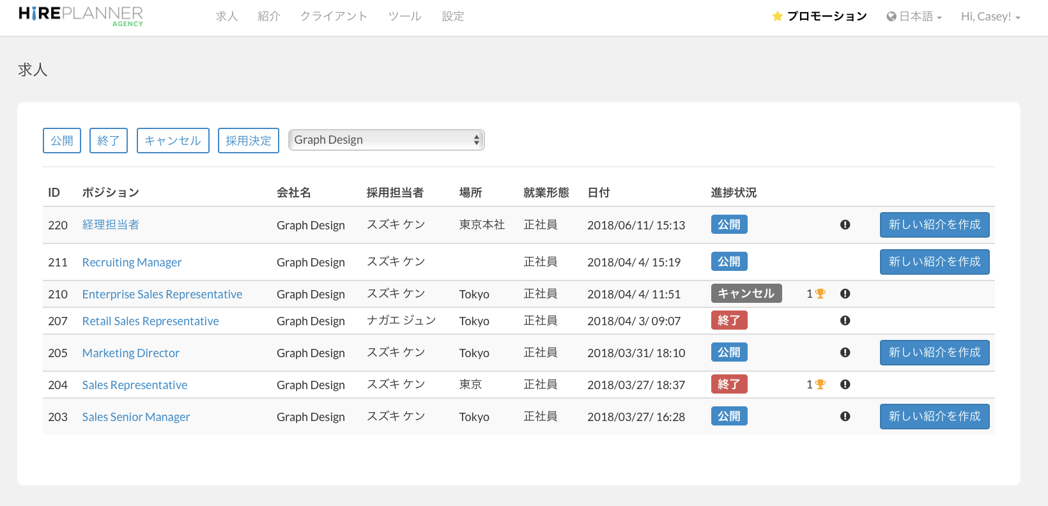
Task: Go to the ツール menu
Action: point(405,17)
